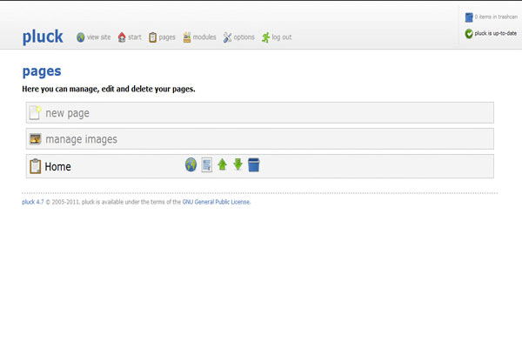522x348 pixels.
Task: Open the options menu item
Action: click(238, 37)
